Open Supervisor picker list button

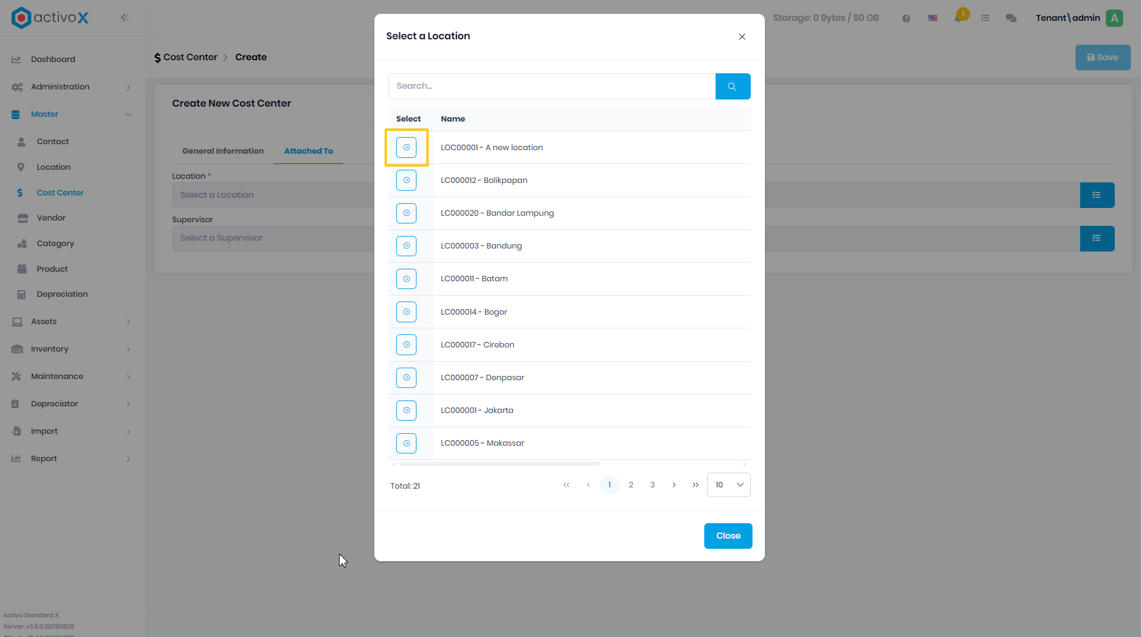point(1097,238)
